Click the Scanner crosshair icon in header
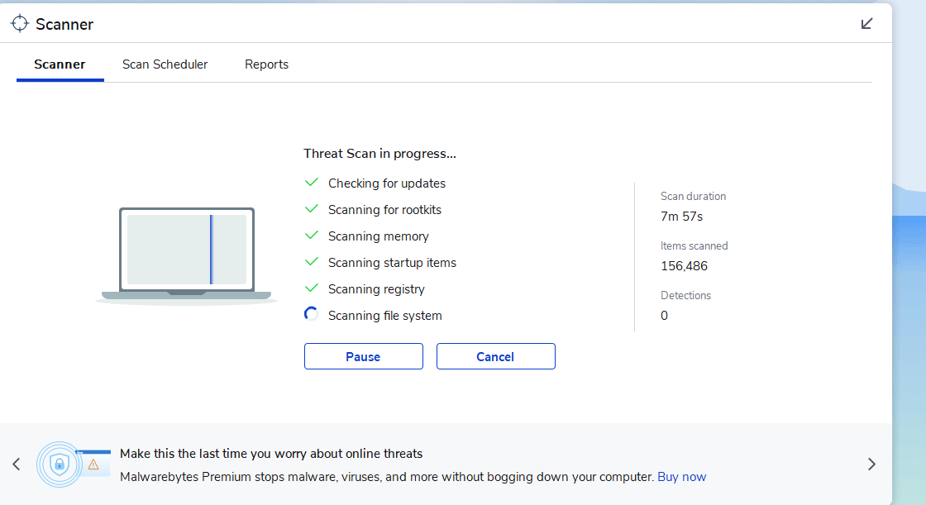 pos(20,24)
